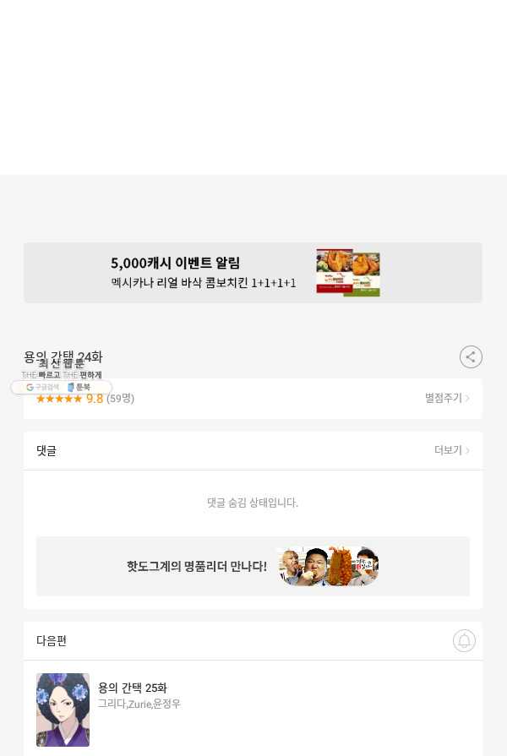
Task: Click the 댓글 숨김 상태입니다 message
Action: [x=253, y=503]
